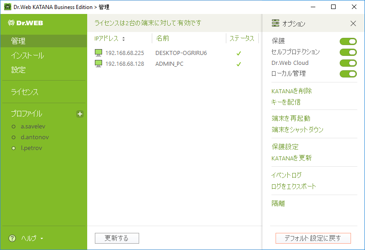The width and height of the screenshot is (365, 250).
Task: Click IP address 192.168.68.128
Action: click(125, 64)
